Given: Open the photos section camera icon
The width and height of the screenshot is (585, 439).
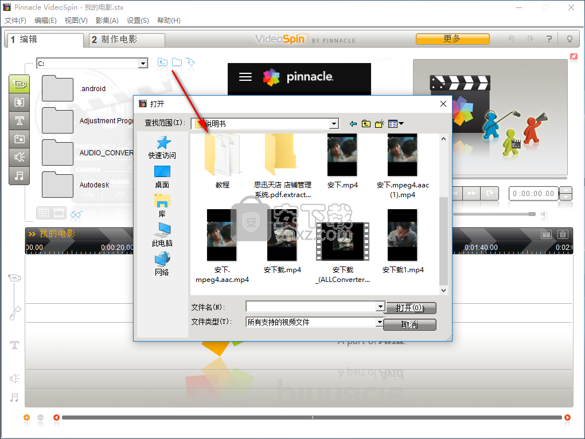Looking at the screenshot, I should point(19,139).
